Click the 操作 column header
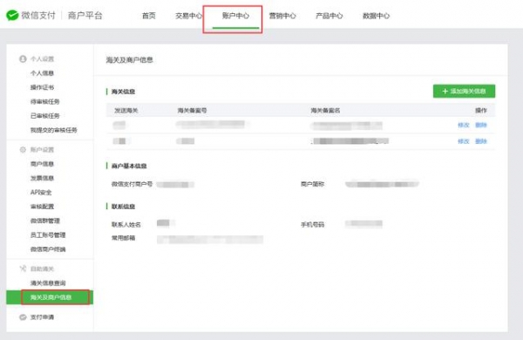The width and height of the screenshot is (523, 340). coord(481,111)
